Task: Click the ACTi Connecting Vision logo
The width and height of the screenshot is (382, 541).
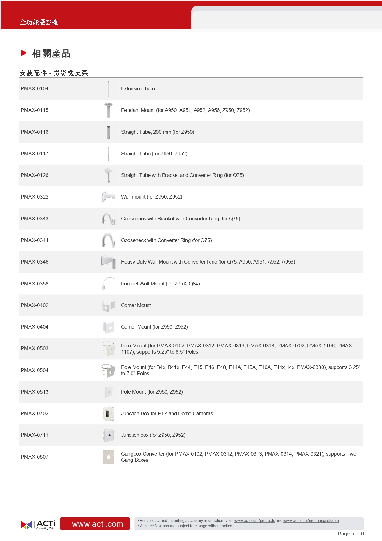Action: tap(38, 524)
